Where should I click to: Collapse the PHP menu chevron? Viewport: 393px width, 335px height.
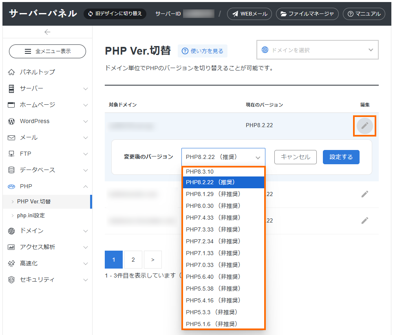click(x=86, y=186)
